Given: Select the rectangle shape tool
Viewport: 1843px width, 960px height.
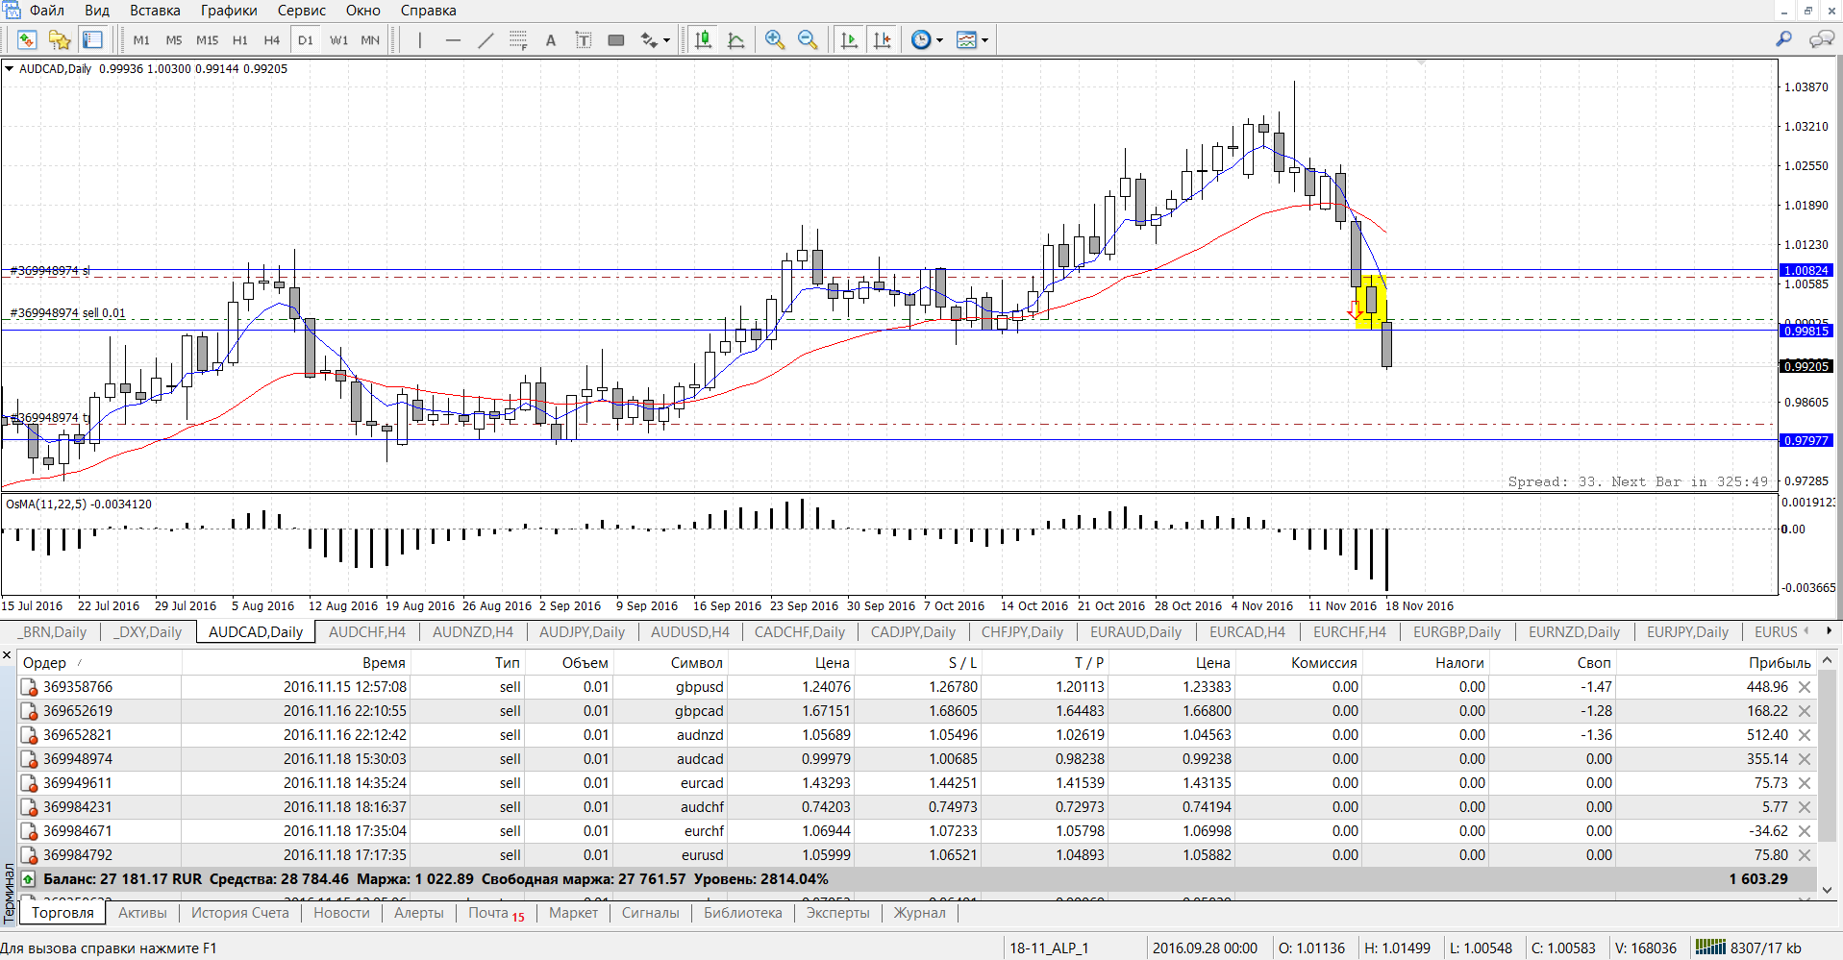Looking at the screenshot, I should click(616, 39).
